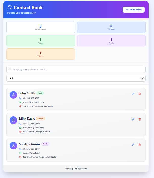Click John Smith's avatar icon
Screen dimensions: 154x178
click(x=13, y=95)
